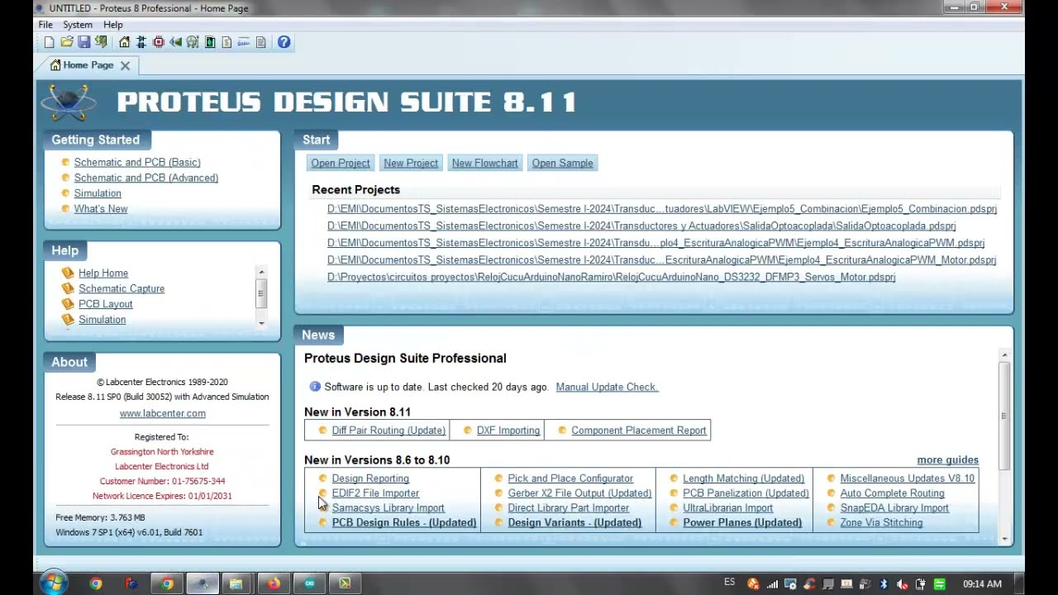The height and width of the screenshot is (595, 1058).
Task: Open Schematic and PCB (Advanced) tutorial
Action: tap(146, 178)
